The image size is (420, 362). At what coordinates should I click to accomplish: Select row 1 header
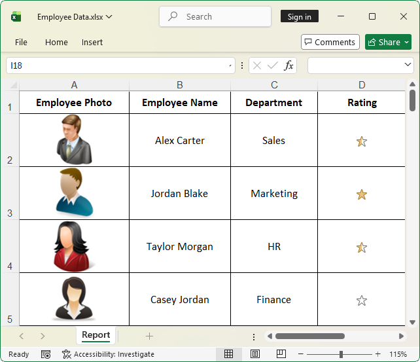click(x=10, y=102)
